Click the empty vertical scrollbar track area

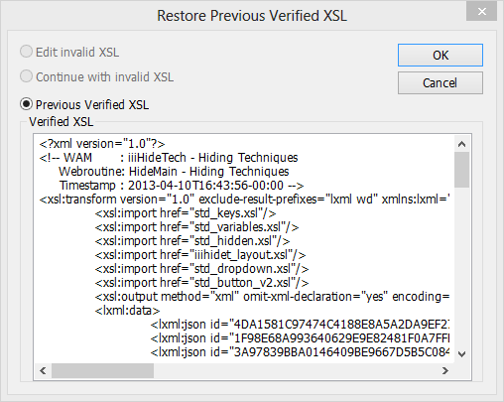pyautogui.click(x=461, y=267)
